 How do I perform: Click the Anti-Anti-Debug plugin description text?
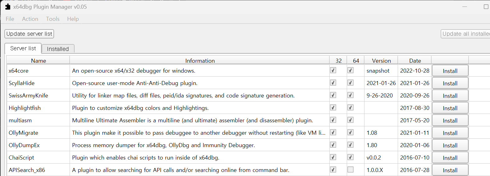point(135,83)
